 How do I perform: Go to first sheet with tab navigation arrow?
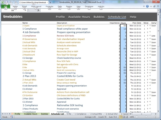[x=3, y=114]
